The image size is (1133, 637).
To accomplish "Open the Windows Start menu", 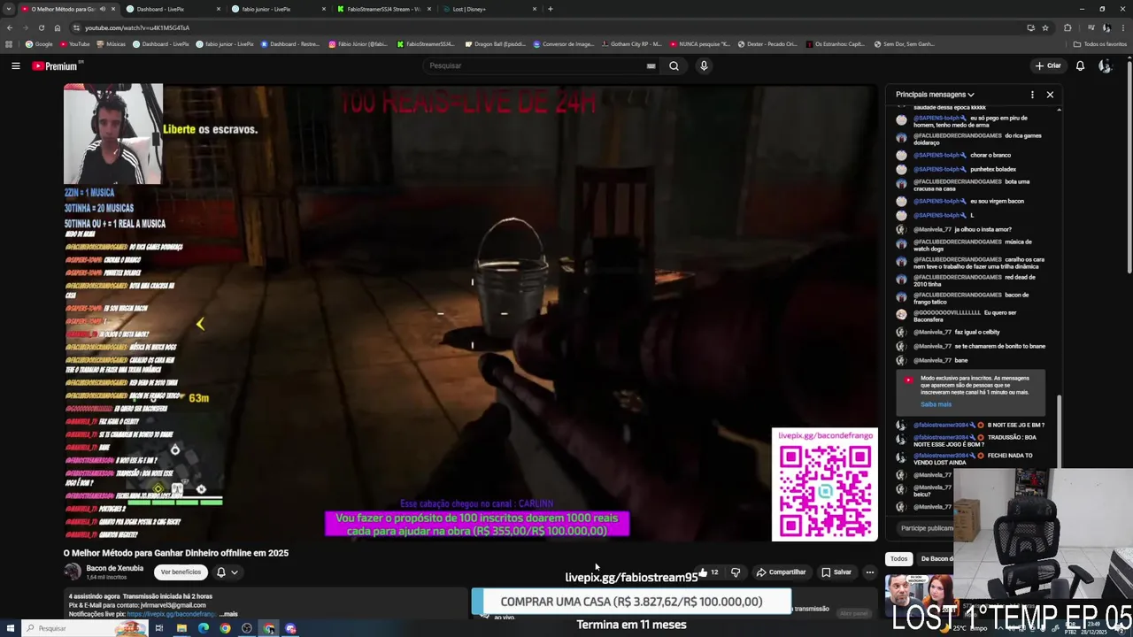I will (11, 628).
